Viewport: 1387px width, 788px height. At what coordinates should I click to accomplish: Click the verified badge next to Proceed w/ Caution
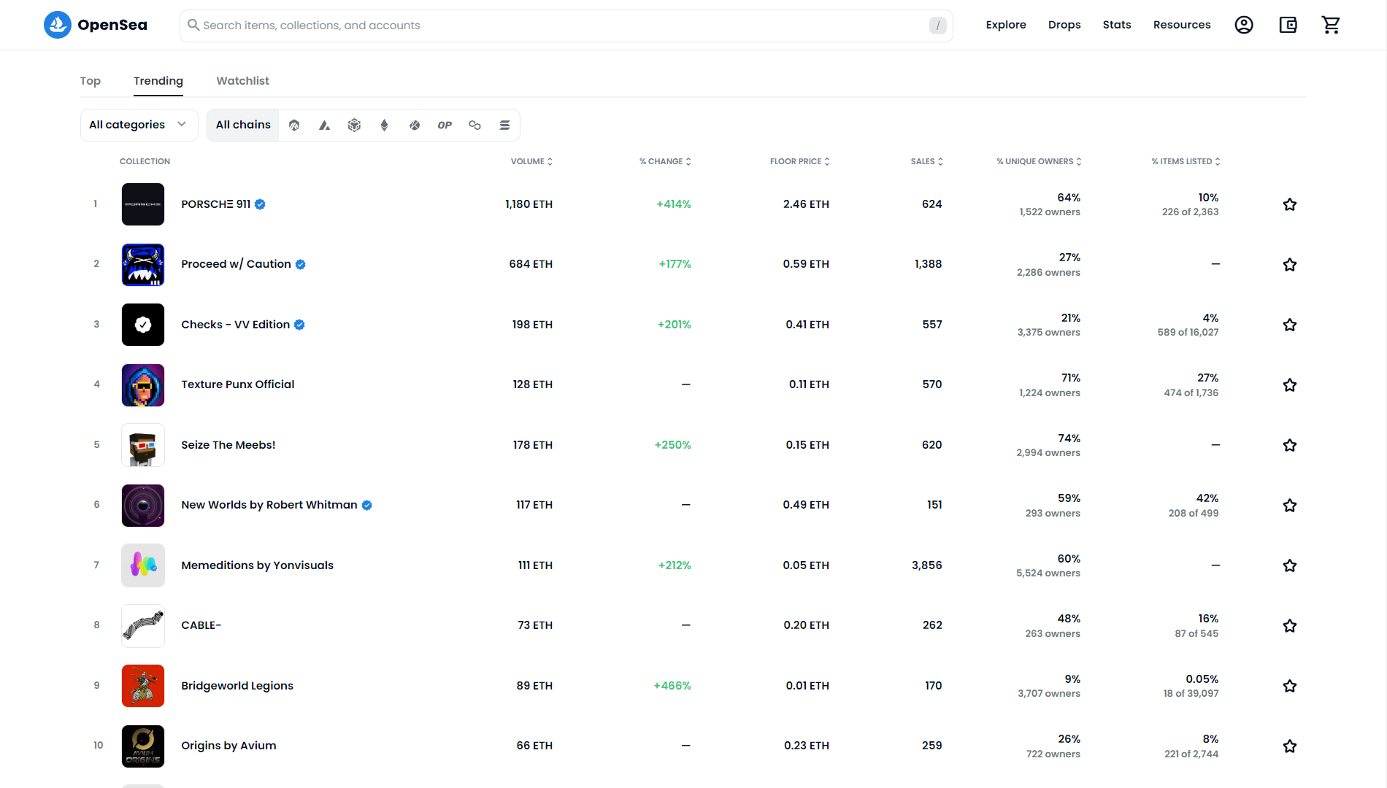[x=300, y=264]
